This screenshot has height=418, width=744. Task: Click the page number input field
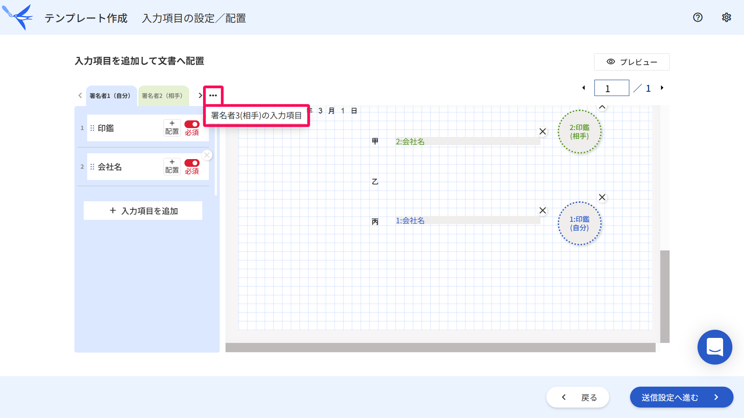coord(611,88)
